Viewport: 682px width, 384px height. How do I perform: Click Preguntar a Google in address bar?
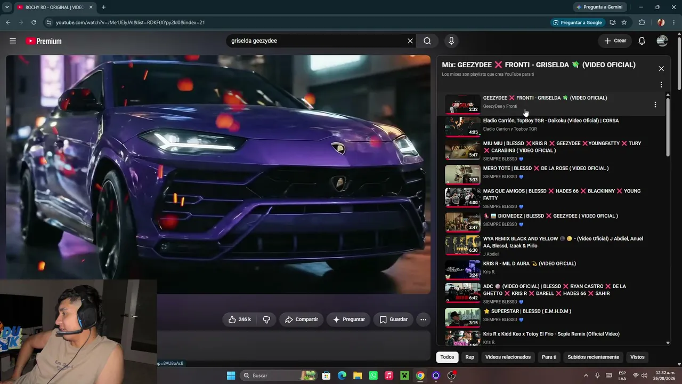(577, 22)
